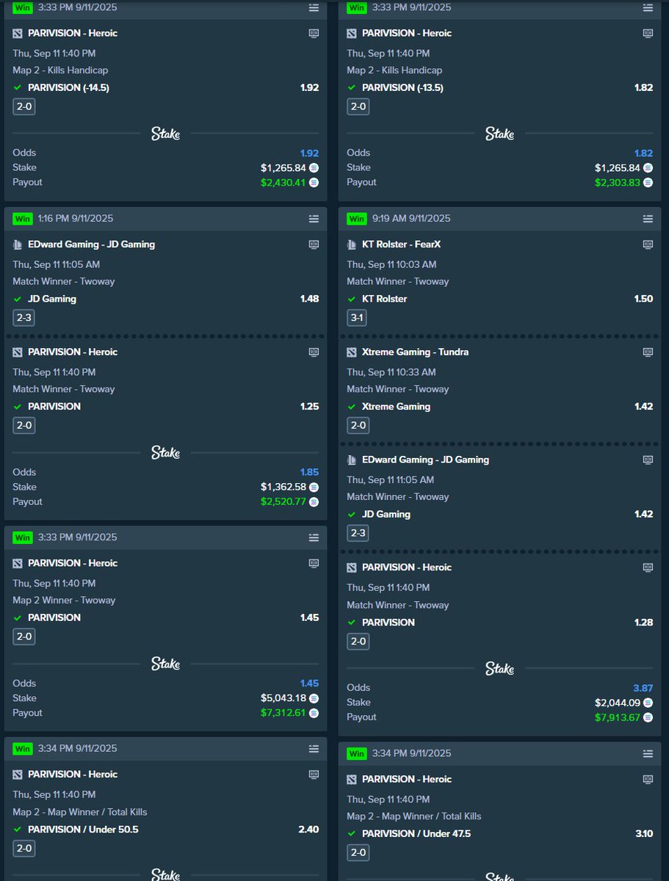Click the currency icon next to stake $5,043.18

pyautogui.click(x=314, y=698)
